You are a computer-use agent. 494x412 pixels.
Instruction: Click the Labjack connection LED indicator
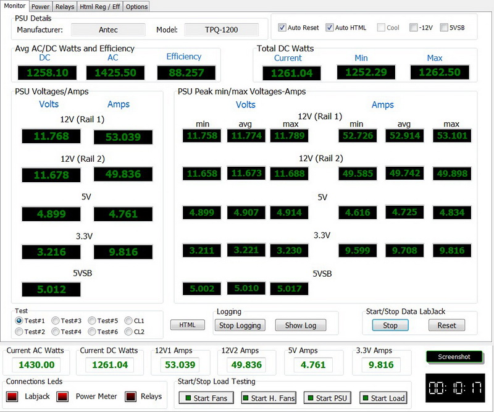(x=12, y=397)
